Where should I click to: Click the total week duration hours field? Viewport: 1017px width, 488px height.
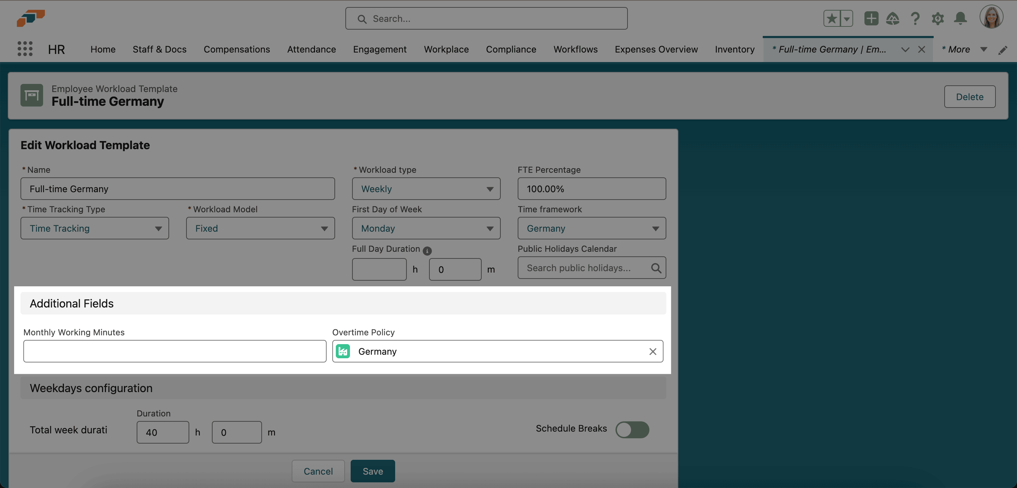click(x=163, y=432)
